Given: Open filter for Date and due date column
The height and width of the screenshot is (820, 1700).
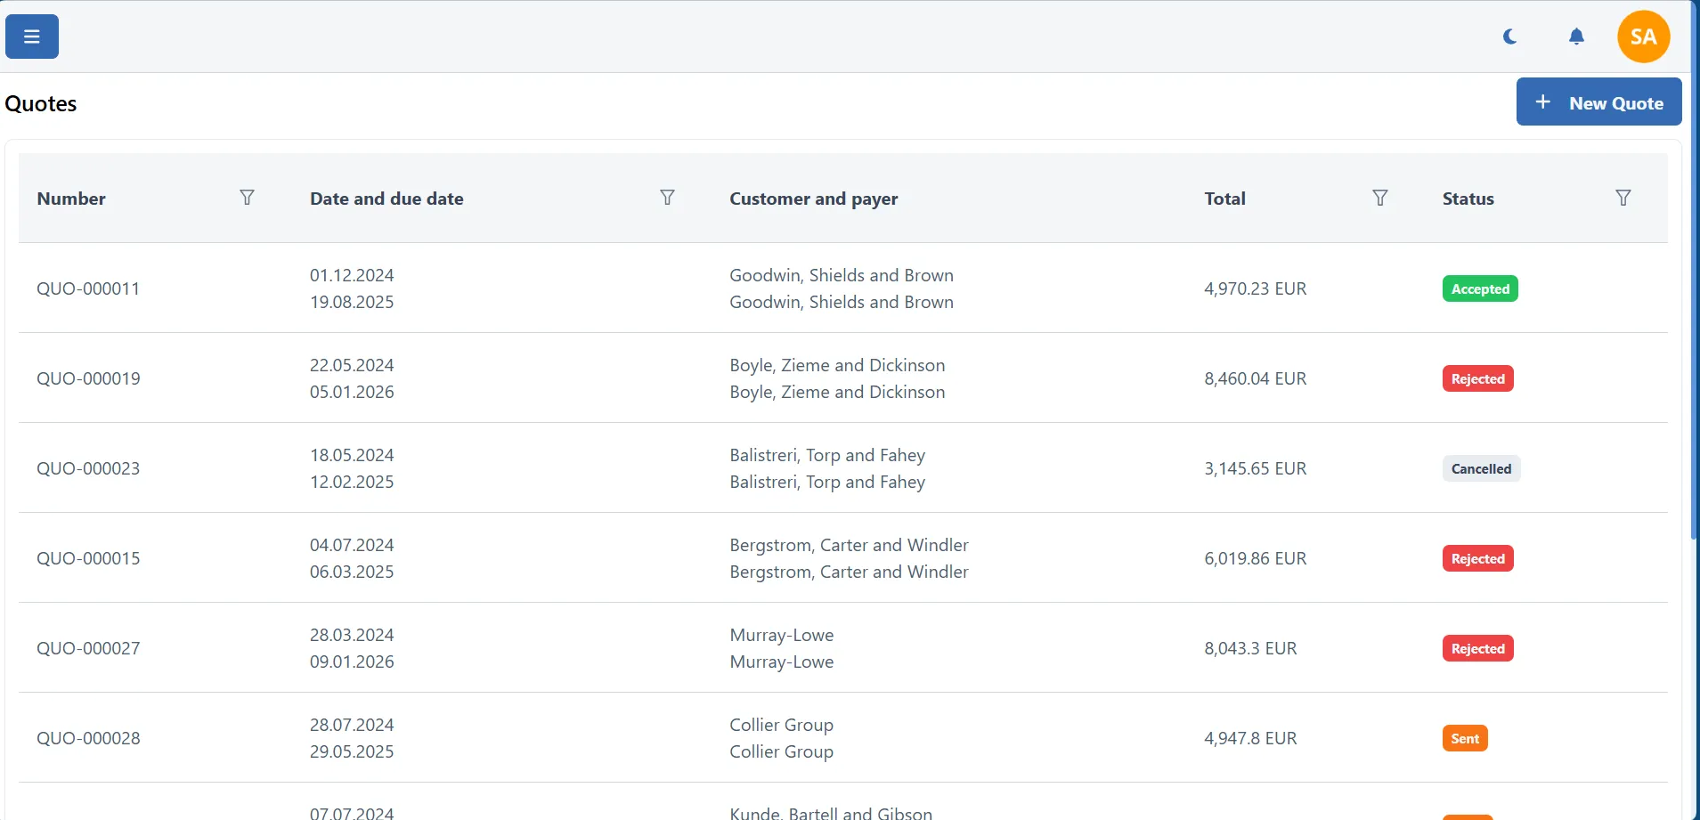Looking at the screenshot, I should 667,198.
